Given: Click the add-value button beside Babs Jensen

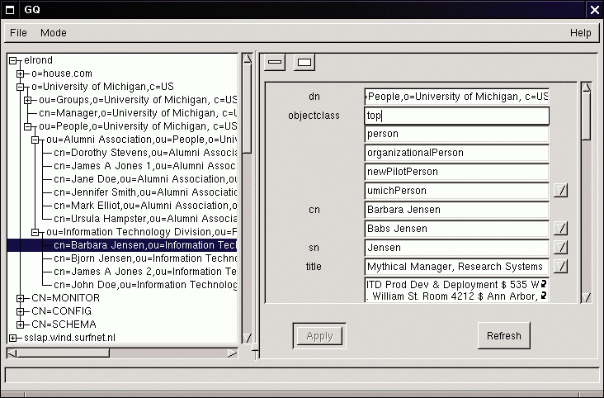Looking at the screenshot, I should (x=560, y=229).
